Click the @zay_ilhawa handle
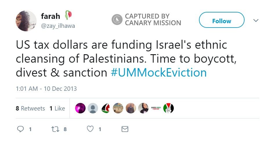Viewport: 275px width, 145px height. coord(58,26)
